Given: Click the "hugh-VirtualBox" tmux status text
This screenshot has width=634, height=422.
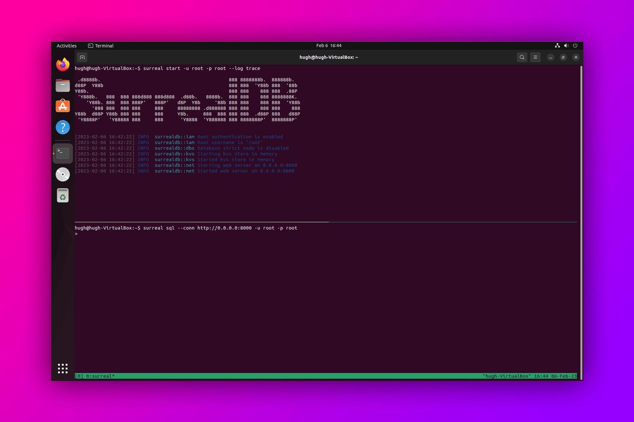Looking at the screenshot, I should pos(507,376).
